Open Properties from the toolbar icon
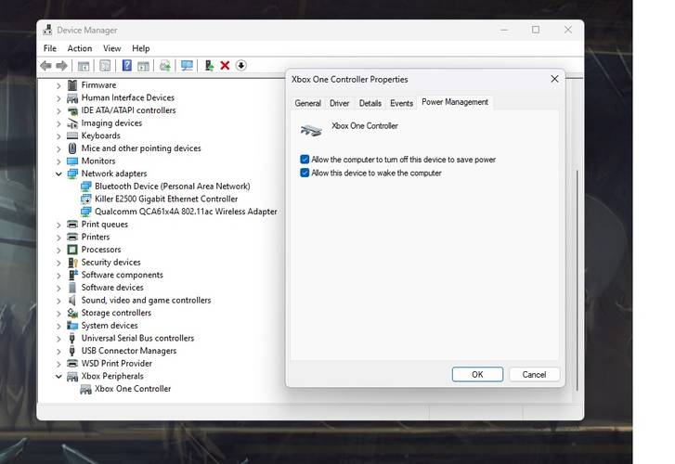675x464 pixels. click(x=105, y=66)
